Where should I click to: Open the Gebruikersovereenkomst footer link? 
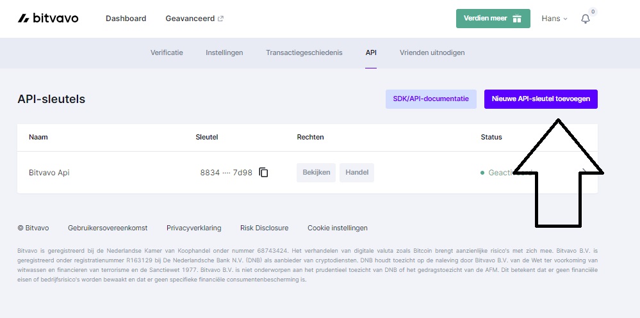coord(108,228)
